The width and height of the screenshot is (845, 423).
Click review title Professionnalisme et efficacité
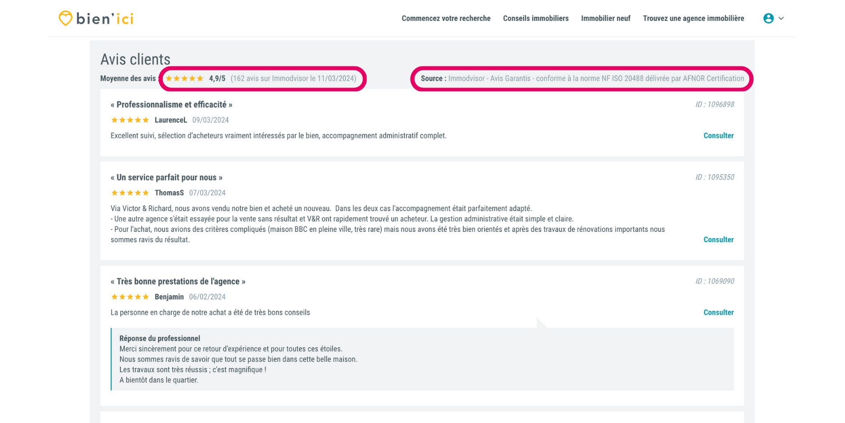[171, 105]
